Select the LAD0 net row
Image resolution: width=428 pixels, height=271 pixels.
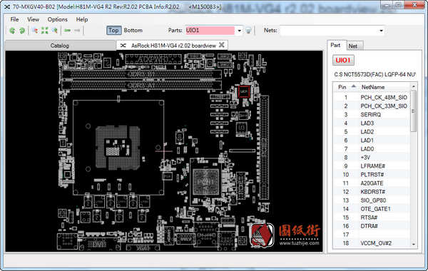(372, 149)
